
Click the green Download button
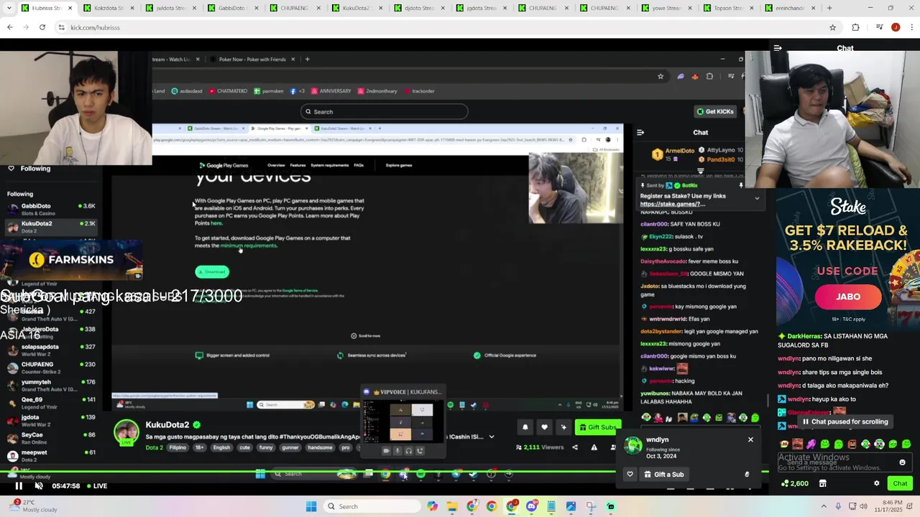[x=212, y=271]
